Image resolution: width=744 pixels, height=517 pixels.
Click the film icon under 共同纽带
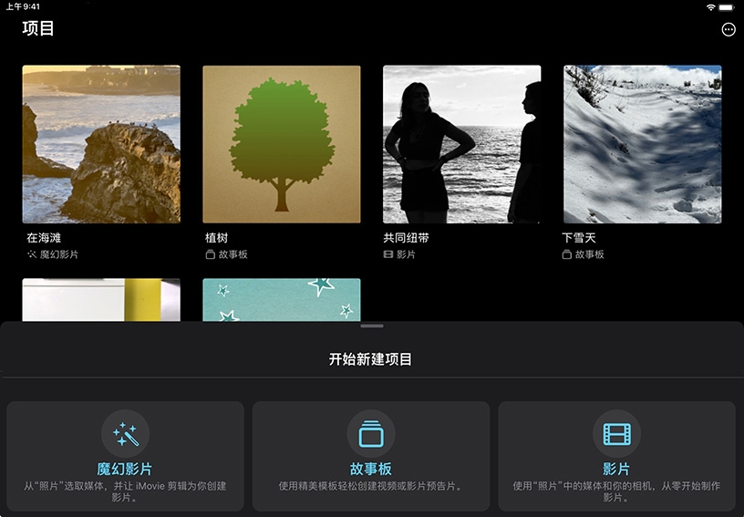pyautogui.click(x=388, y=254)
